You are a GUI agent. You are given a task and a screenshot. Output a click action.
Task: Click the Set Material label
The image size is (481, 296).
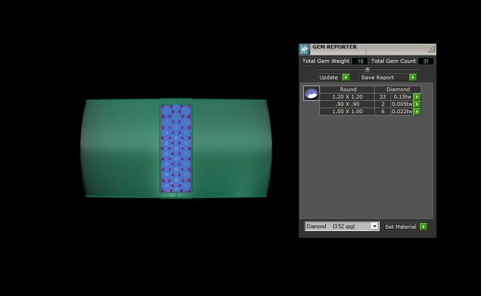pyautogui.click(x=400, y=227)
